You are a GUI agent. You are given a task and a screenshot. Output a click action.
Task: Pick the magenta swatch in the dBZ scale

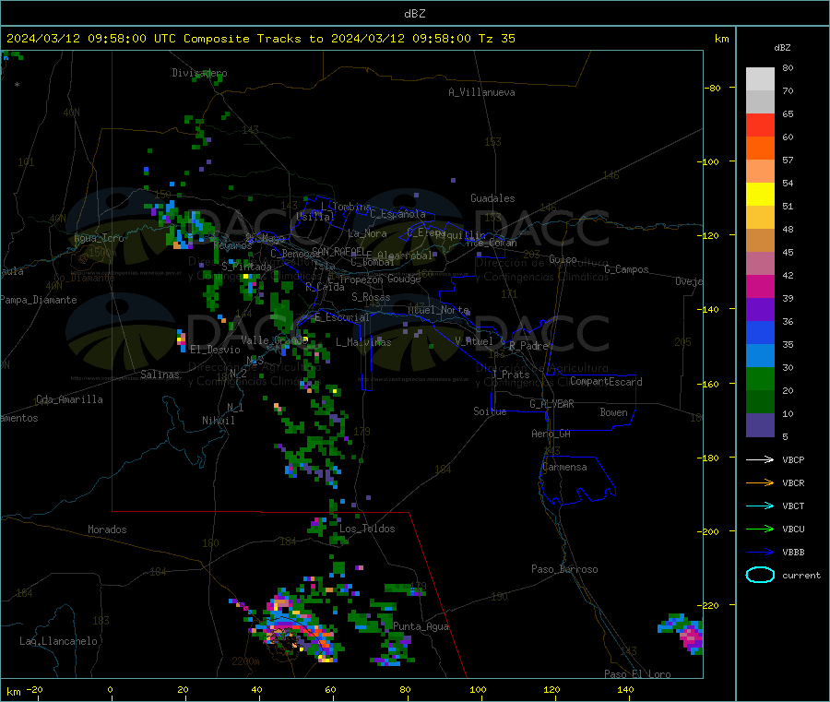(760, 286)
